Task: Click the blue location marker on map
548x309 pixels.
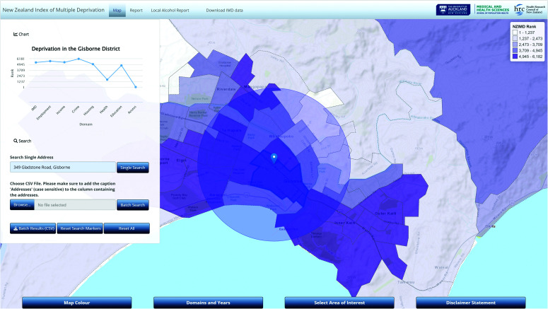Action: (x=274, y=158)
